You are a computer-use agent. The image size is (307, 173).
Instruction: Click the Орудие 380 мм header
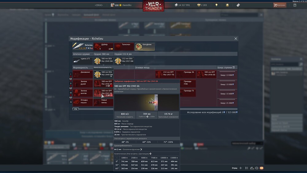click(x=101, y=54)
